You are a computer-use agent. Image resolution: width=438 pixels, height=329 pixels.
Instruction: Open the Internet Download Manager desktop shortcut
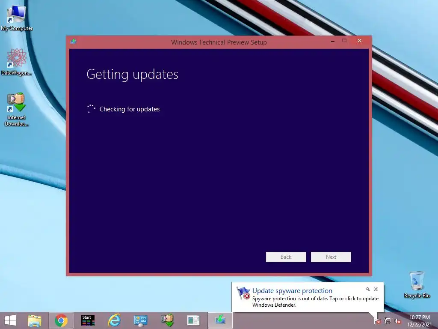pos(17,109)
